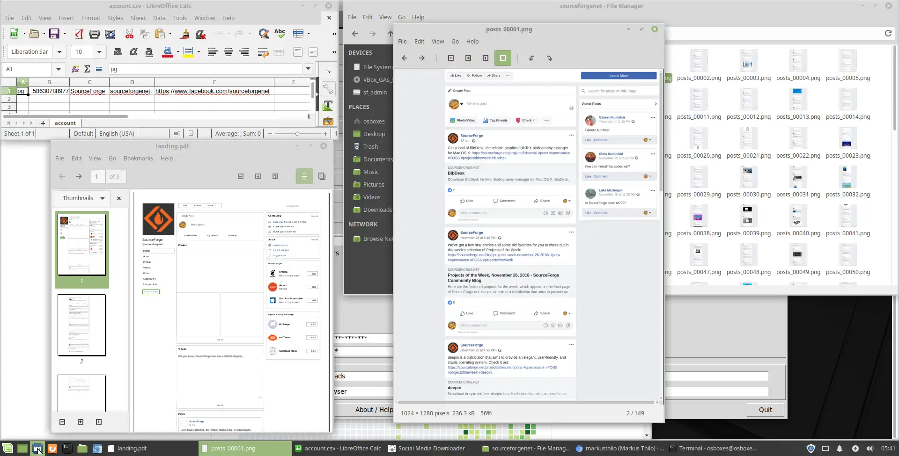Viewport: 899px width, 456px height.
Task: Open Trash in File Manager sidebar
Action: [370, 146]
